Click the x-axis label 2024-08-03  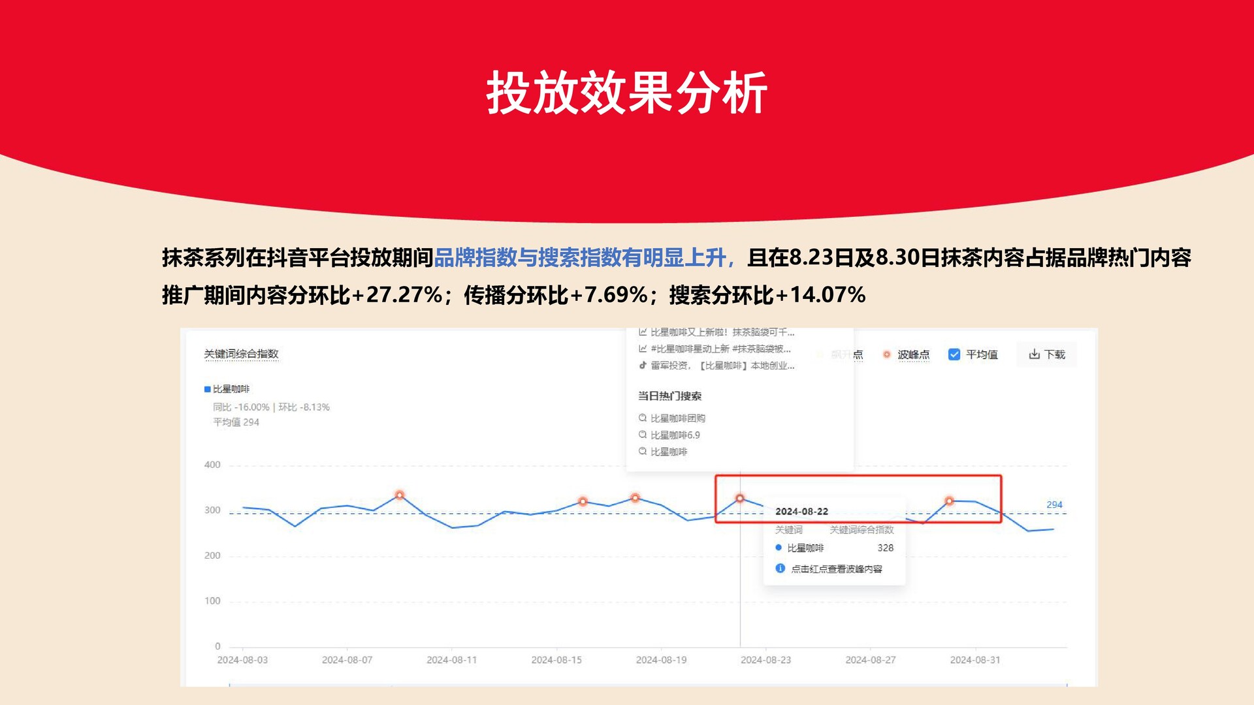pos(242,660)
